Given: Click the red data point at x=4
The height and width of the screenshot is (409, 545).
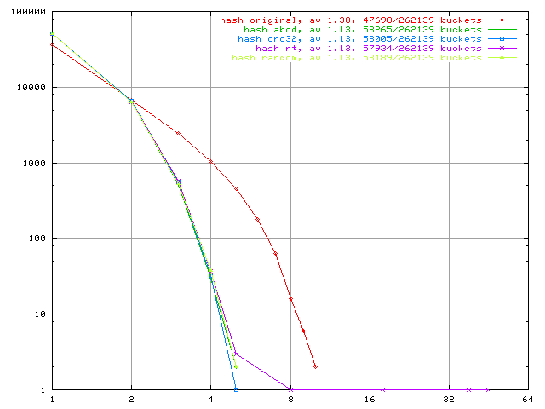Looking at the screenshot, I should 211,161.
